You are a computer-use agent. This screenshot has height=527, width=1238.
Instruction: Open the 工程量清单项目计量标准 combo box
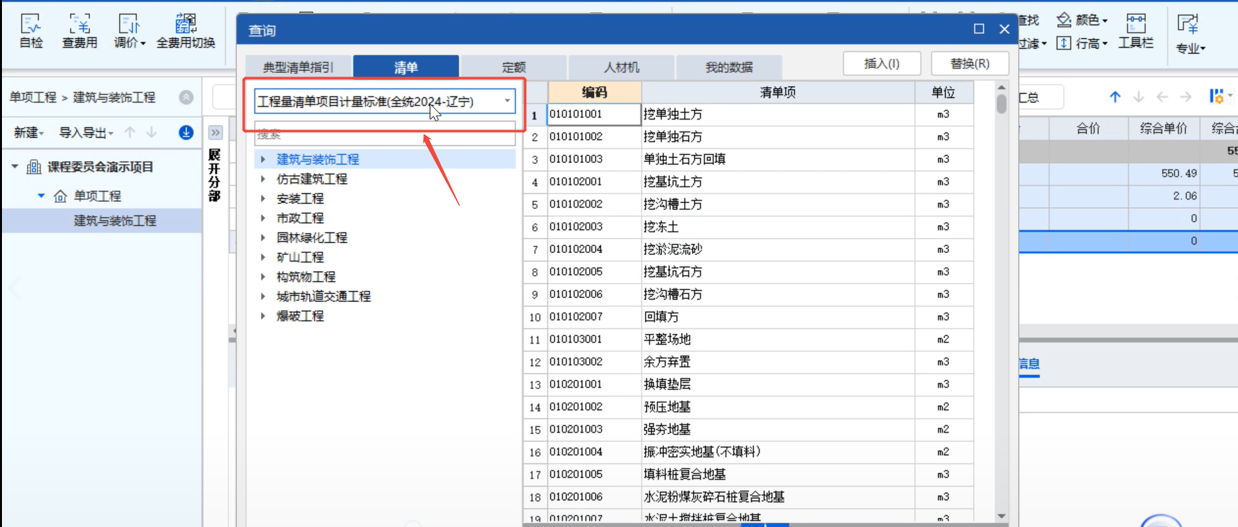coord(385,101)
